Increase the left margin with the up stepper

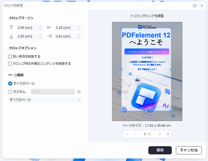78,26
